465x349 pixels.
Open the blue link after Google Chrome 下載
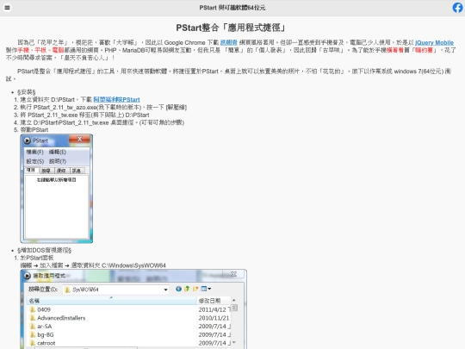pyautogui.click(x=229, y=42)
